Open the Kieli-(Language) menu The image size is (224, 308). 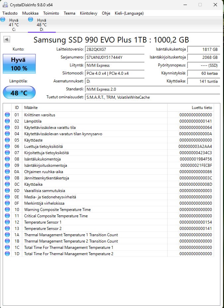(x=129, y=13)
